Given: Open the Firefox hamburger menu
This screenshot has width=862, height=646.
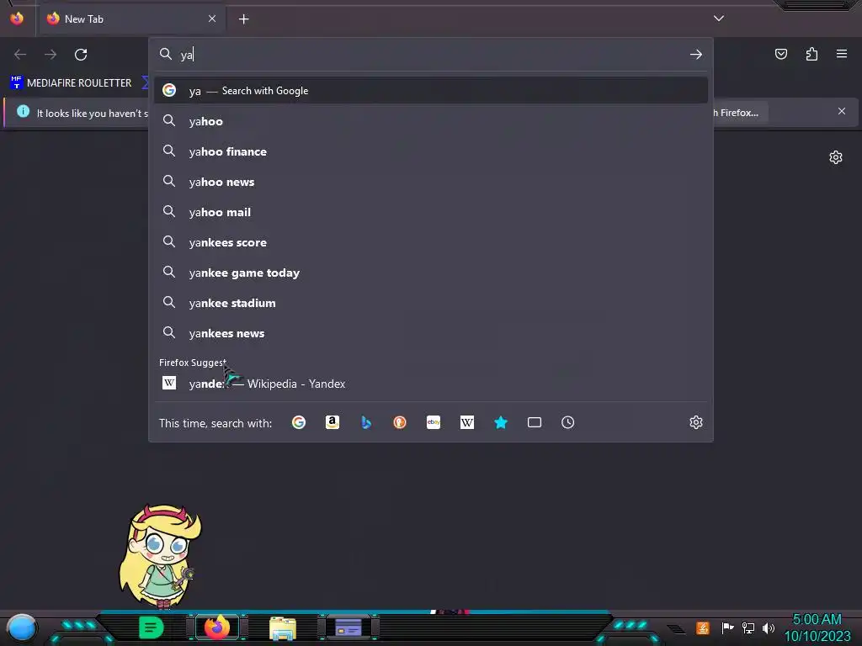Looking at the screenshot, I should point(842,54).
